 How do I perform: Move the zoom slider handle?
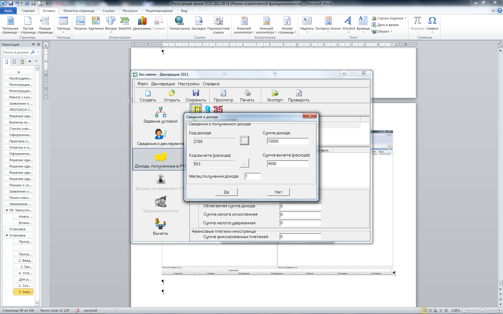482,310
